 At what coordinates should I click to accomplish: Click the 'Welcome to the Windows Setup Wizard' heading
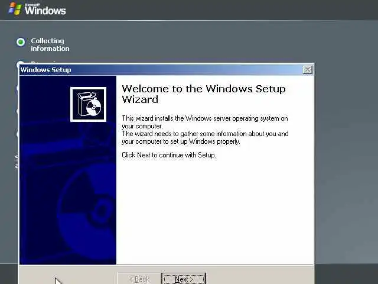(204, 94)
